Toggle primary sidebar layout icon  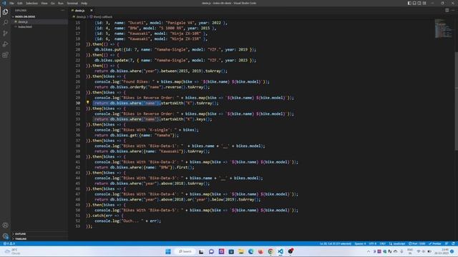(409, 3)
